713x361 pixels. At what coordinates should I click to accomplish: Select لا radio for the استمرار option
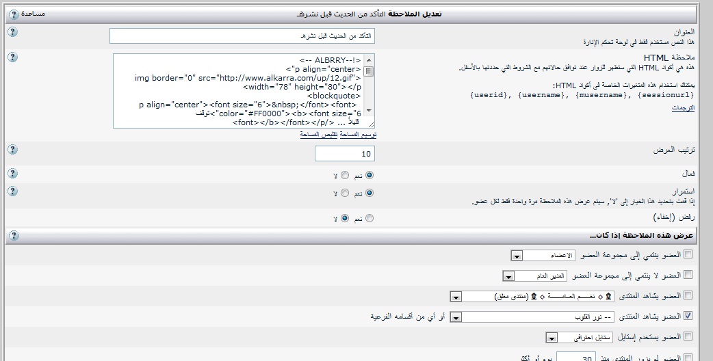pos(344,193)
